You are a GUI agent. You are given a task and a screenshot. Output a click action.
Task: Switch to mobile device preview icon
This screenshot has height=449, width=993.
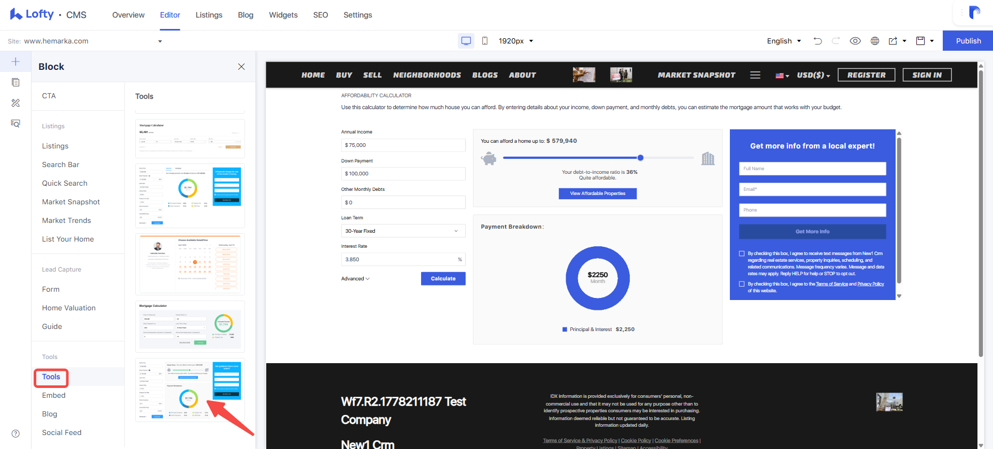tap(485, 41)
